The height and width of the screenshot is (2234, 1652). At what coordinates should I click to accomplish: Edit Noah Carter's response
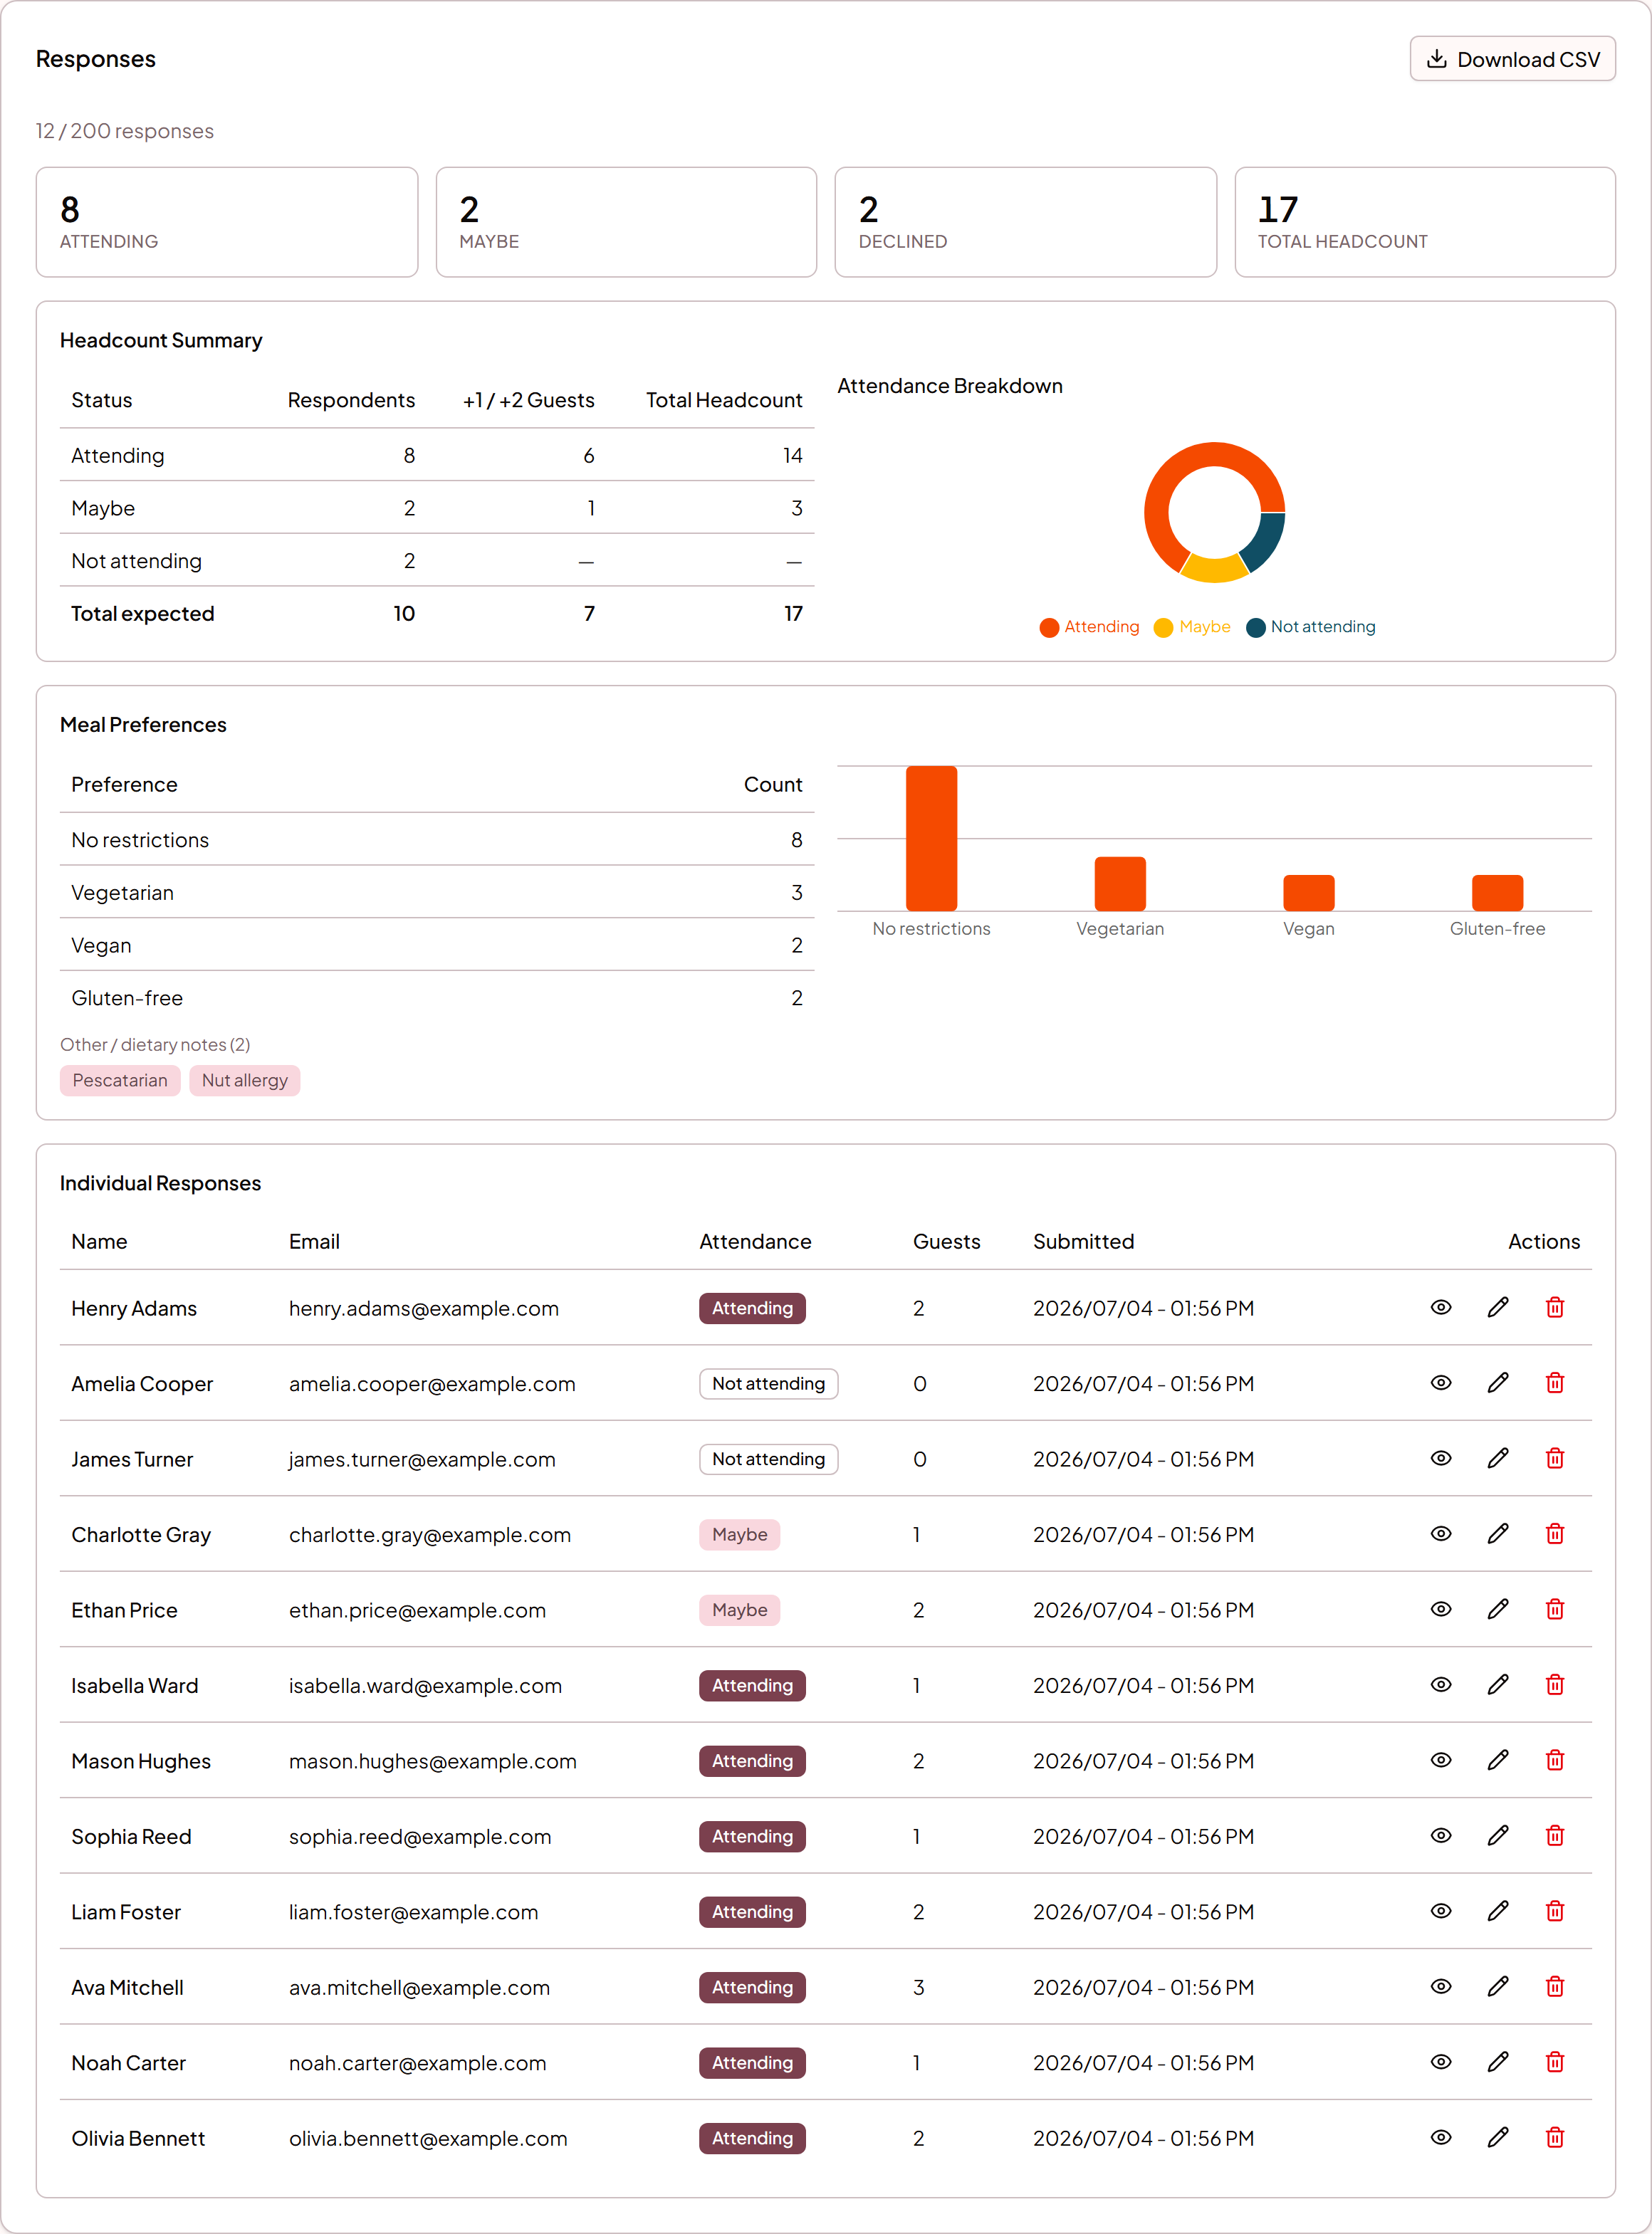(1497, 2062)
